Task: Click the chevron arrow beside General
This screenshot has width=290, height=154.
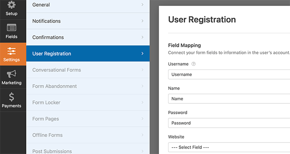Action: [142, 5]
